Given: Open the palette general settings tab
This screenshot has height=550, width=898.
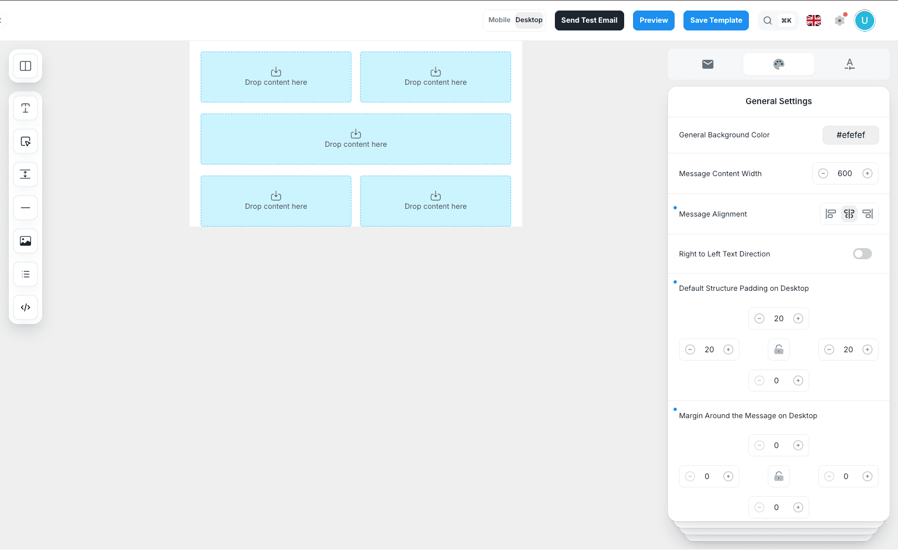Looking at the screenshot, I should tap(779, 64).
